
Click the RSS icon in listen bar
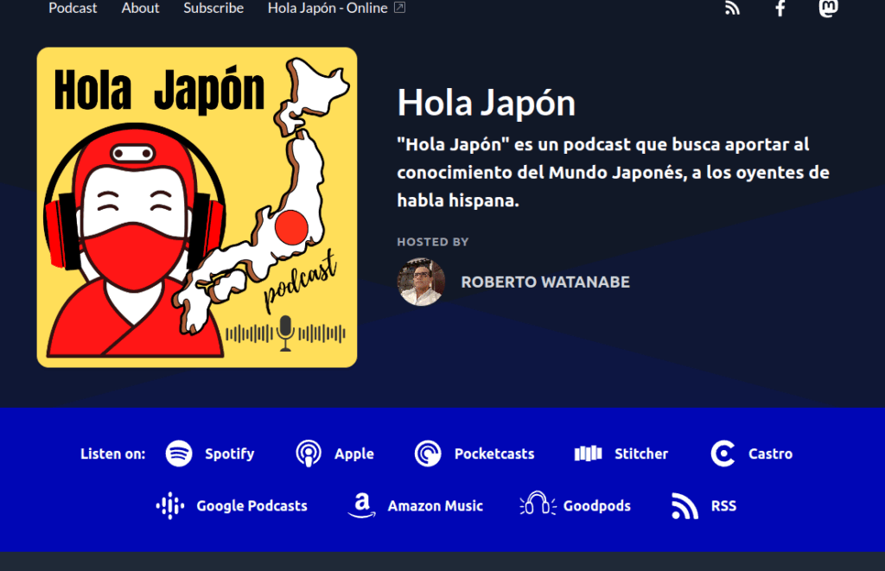(684, 506)
